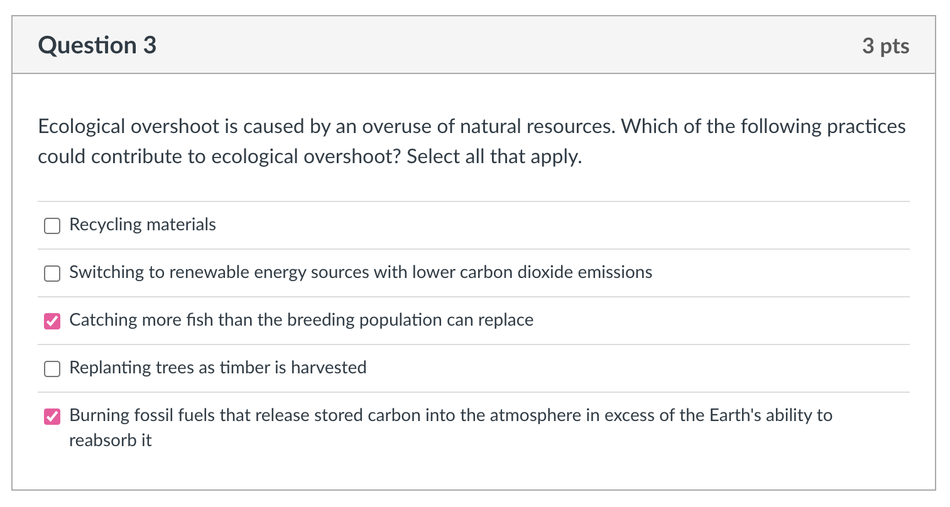This screenshot has height=507, width=950.
Task: Click the burning fossil fuels answer text
Action: [450, 415]
